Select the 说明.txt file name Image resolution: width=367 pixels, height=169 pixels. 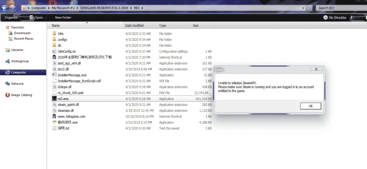(63, 128)
